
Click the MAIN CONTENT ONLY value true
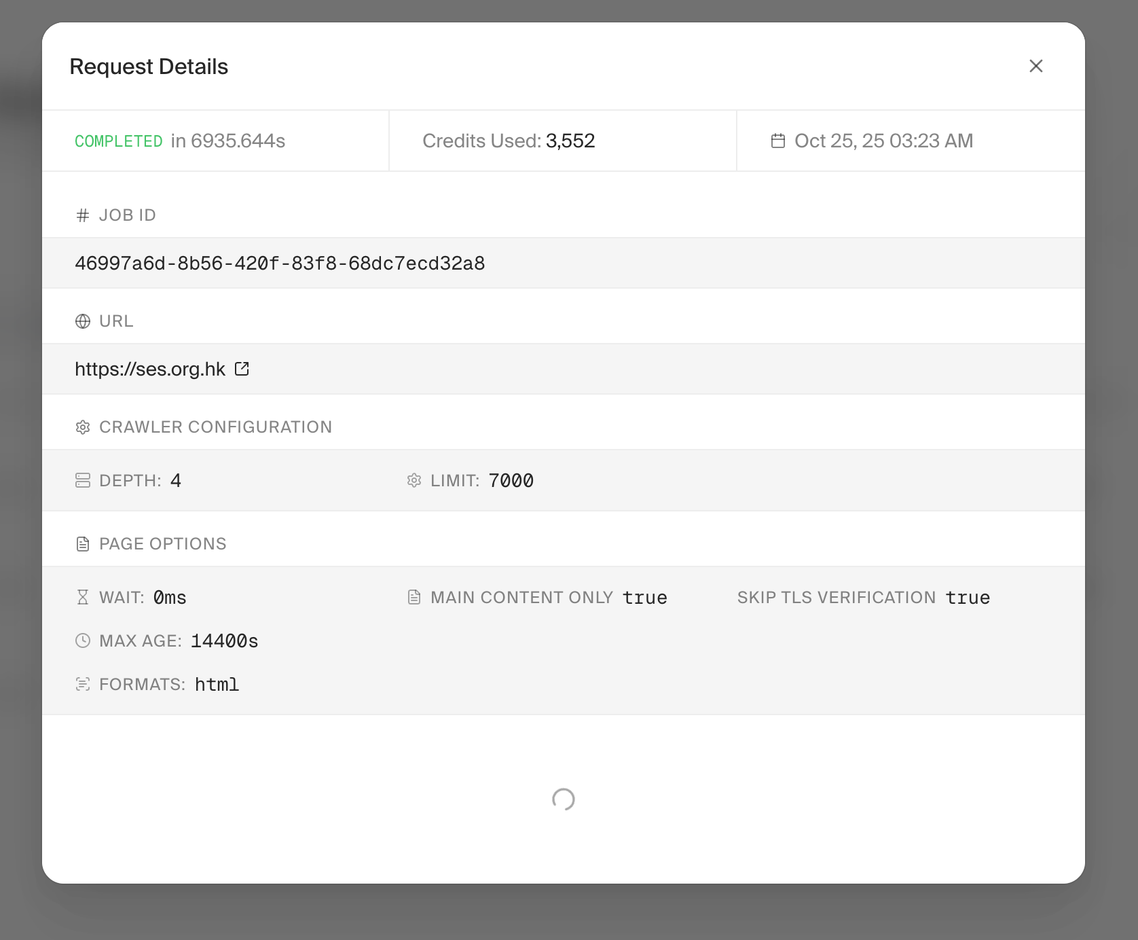coord(645,597)
